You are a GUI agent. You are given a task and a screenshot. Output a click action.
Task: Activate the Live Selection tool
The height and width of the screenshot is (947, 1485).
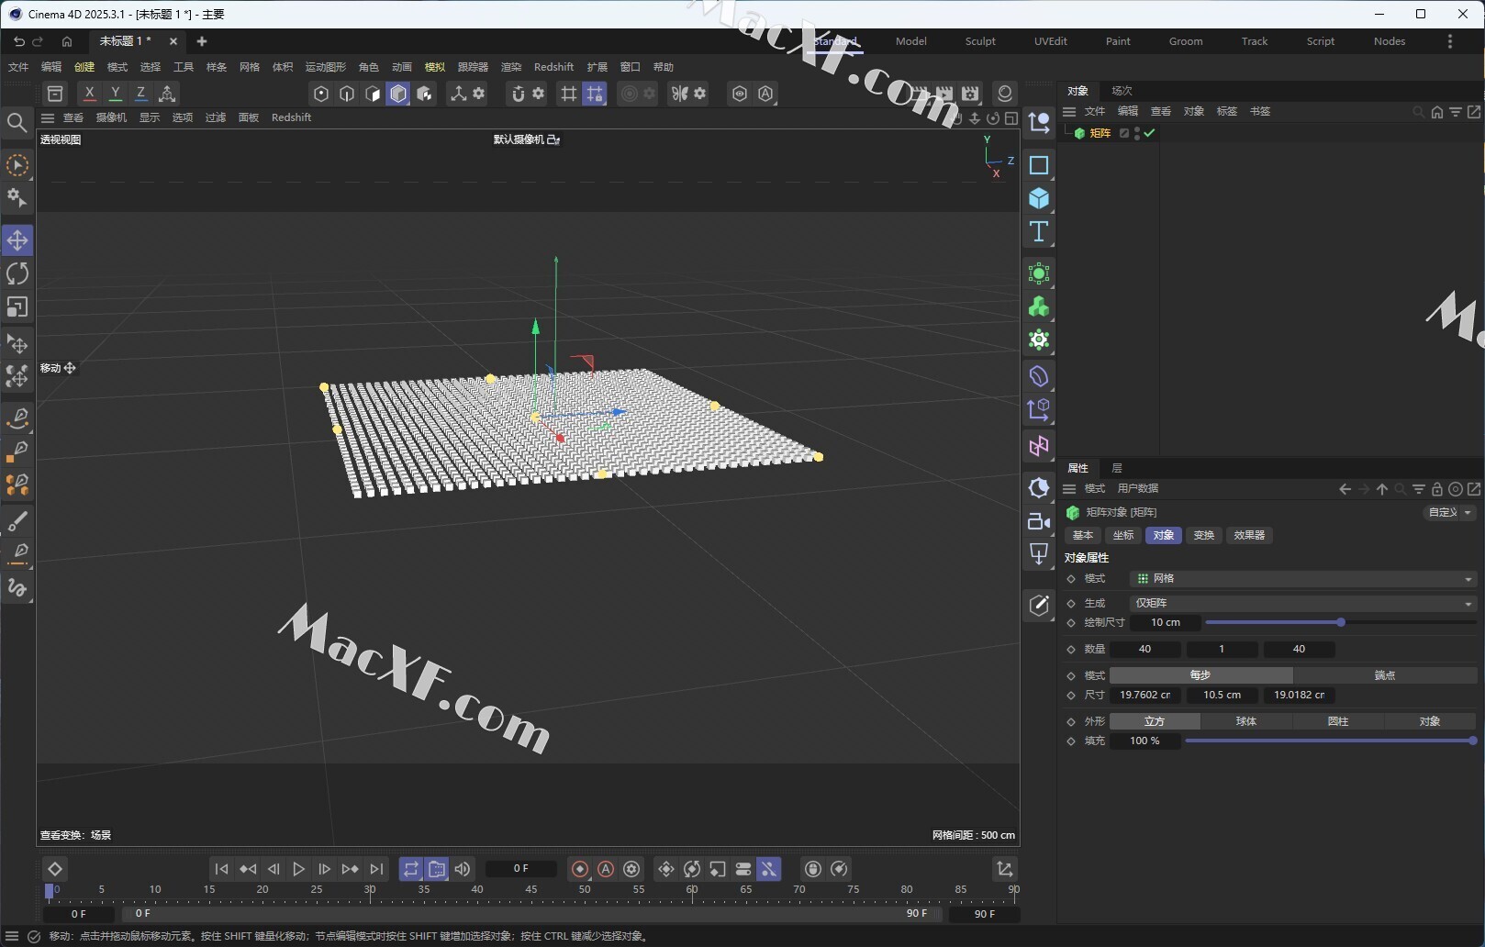[17, 165]
